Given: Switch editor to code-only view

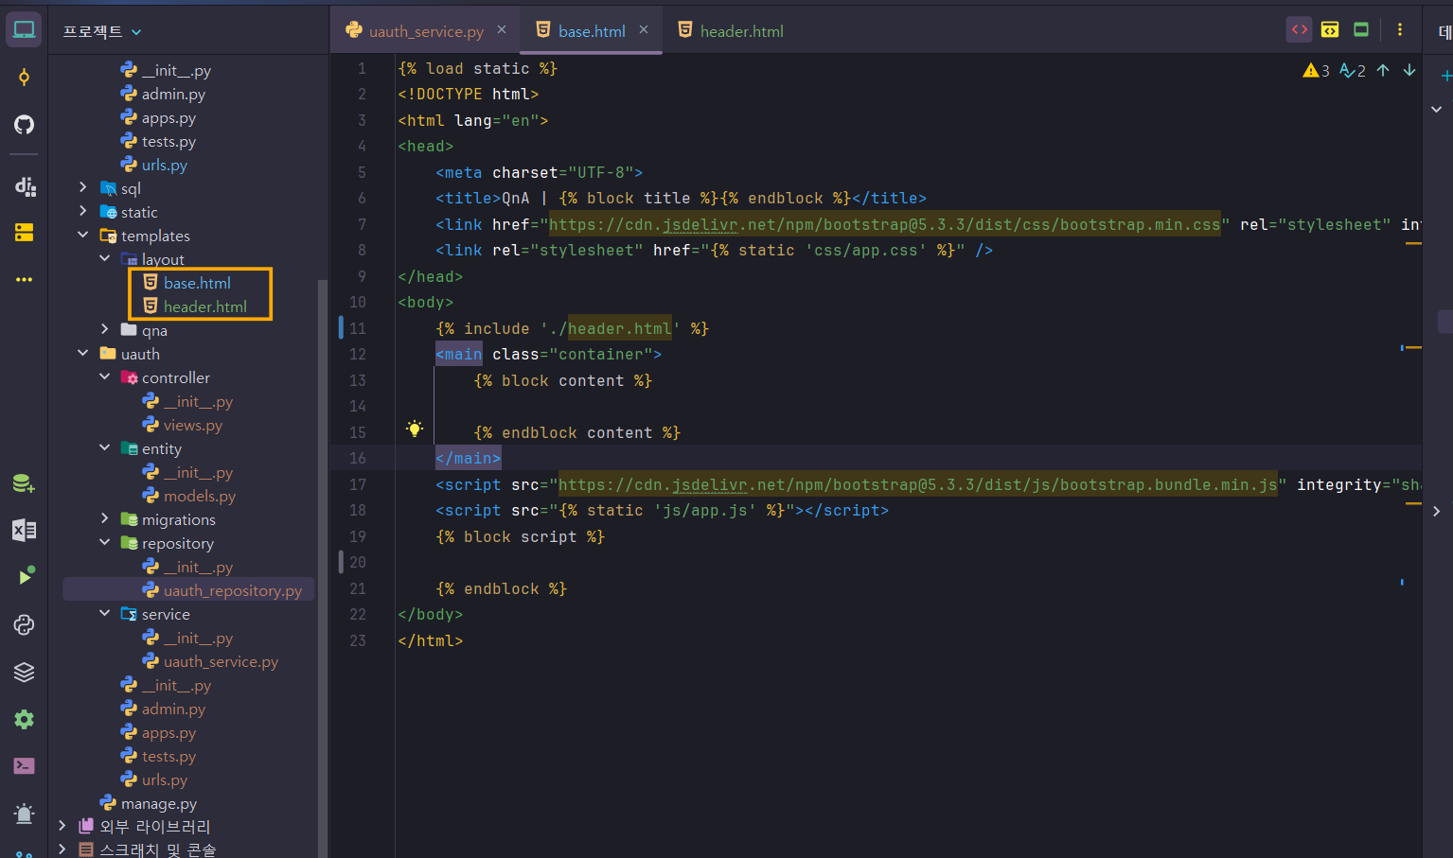Looking at the screenshot, I should point(1300,30).
